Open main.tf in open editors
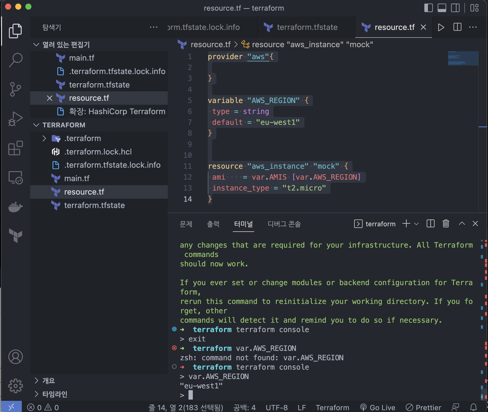This screenshot has width=488, height=412. coord(99,58)
